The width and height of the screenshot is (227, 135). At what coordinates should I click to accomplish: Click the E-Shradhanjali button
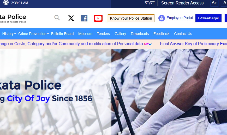(x=208, y=18)
